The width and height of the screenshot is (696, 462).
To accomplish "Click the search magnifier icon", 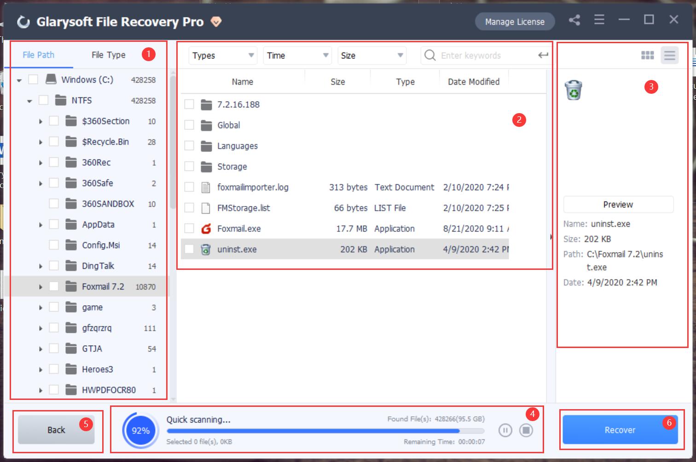I will click(x=429, y=55).
